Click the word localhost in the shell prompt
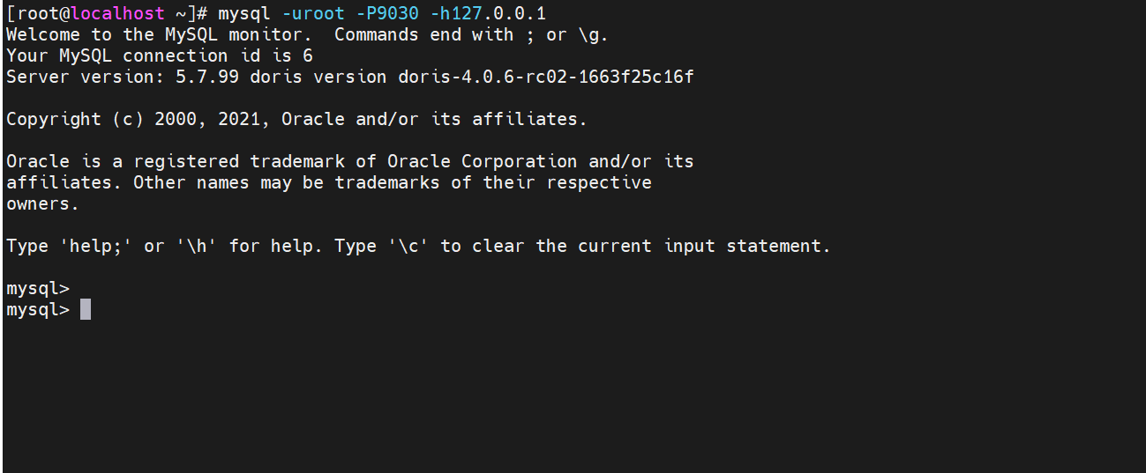 pos(117,14)
